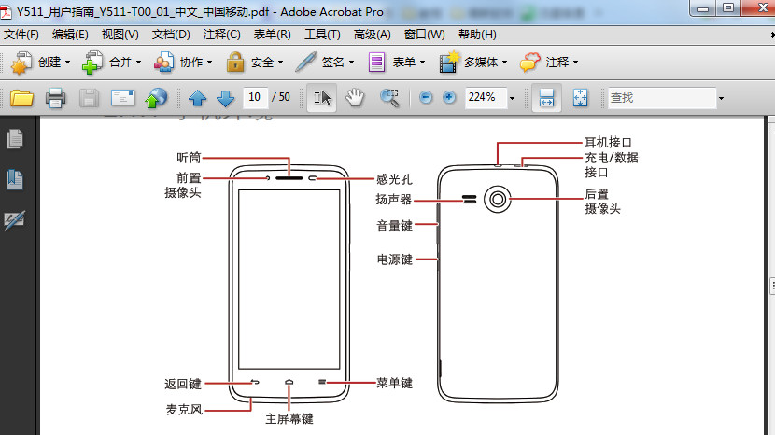Click the zoom out minus button
The image size is (775, 435).
tap(426, 98)
